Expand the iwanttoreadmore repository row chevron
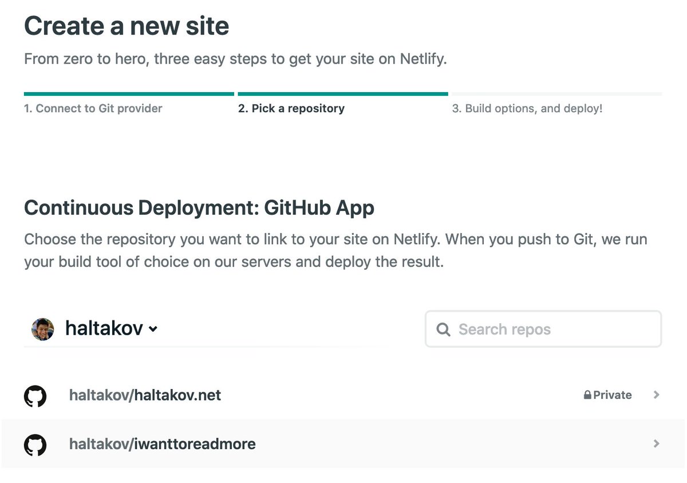The width and height of the screenshot is (687, 483). click(656, 443)
